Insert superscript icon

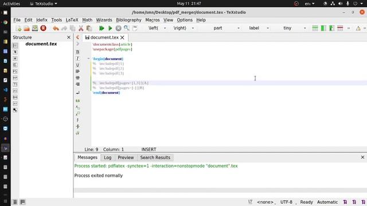[x=78, y=113]
